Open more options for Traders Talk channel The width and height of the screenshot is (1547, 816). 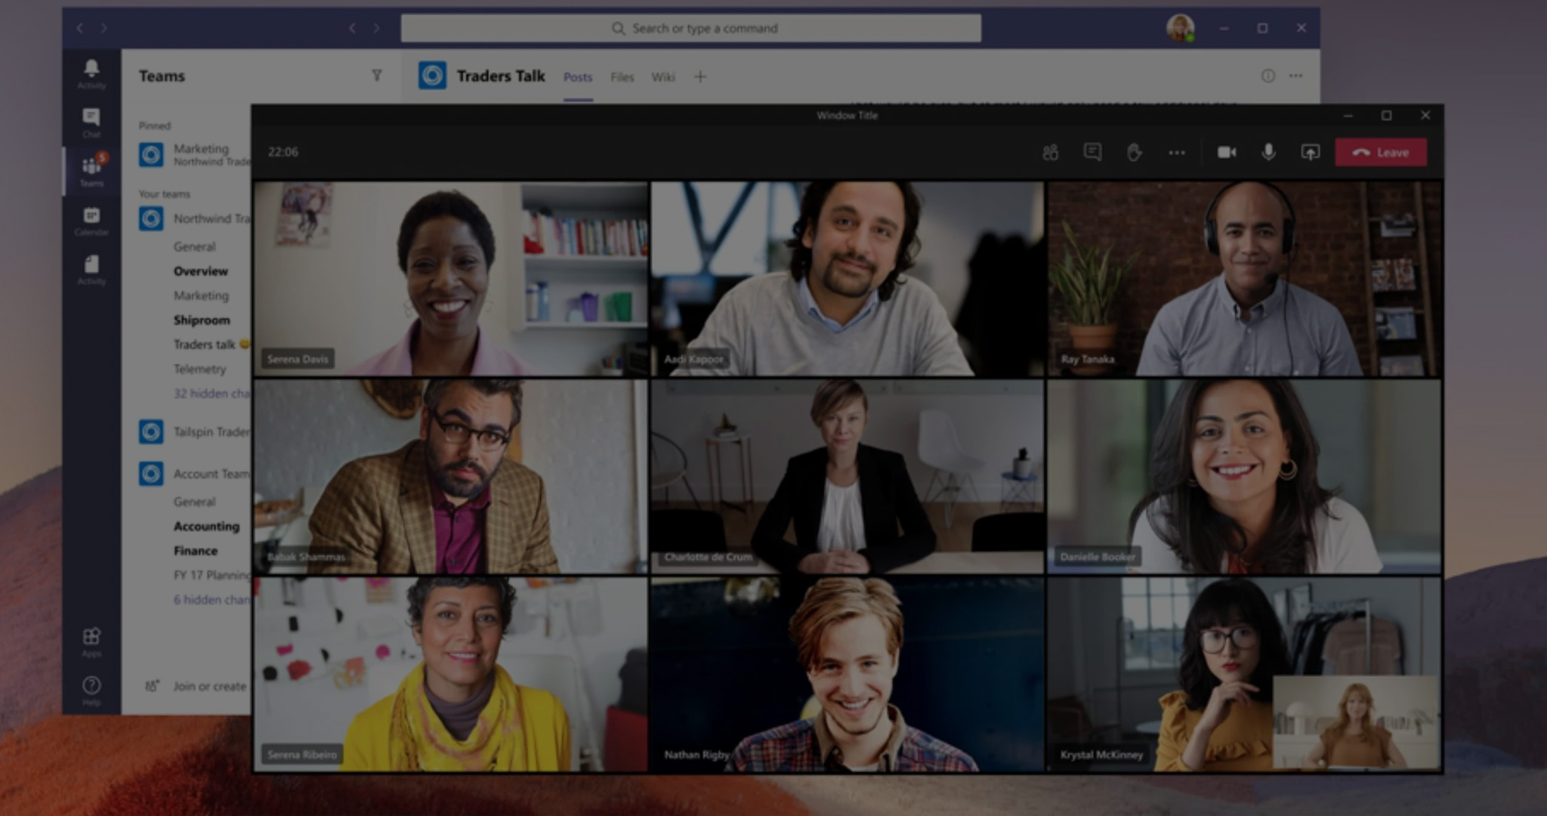(1295, 76)
